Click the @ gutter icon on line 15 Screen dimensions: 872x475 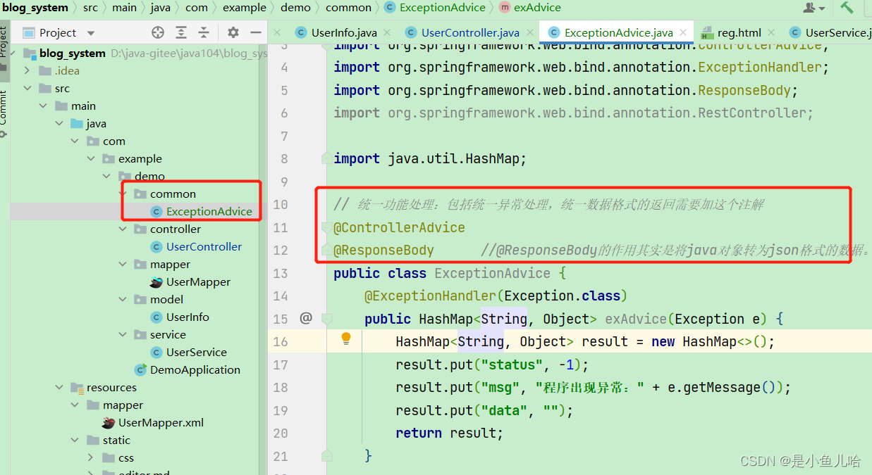click(x=305, y=318)
